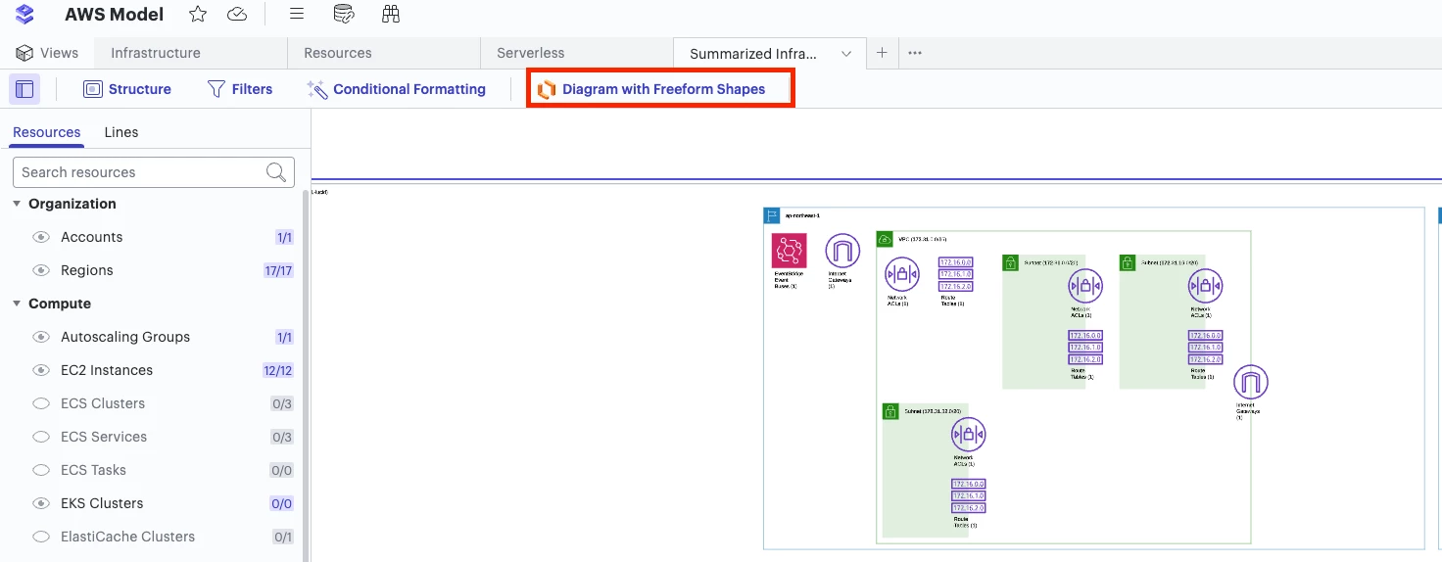The height and width of the screenshot is (562, 1442).
Task: Select the EventBridge Event Buses icon
Action: click(x=789, y=251)
